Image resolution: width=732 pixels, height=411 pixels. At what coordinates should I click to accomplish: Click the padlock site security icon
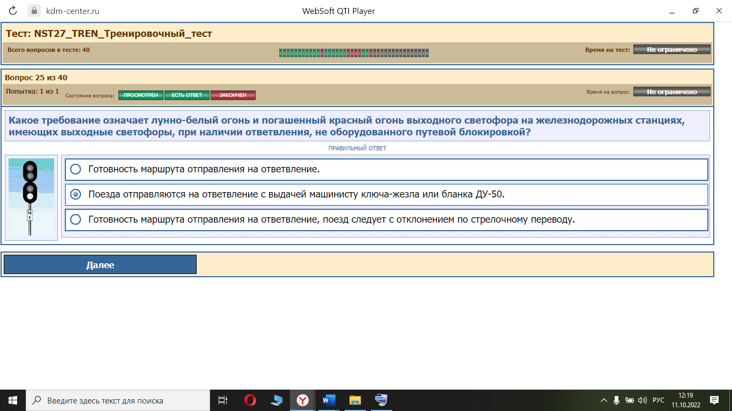pyautogui.click(x=34, y=11)
